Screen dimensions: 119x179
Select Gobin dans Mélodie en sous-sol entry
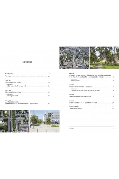pos(28,86)
